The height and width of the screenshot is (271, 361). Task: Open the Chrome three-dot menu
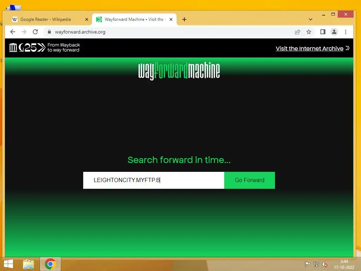pyautogui.click(x=345, y=32)
